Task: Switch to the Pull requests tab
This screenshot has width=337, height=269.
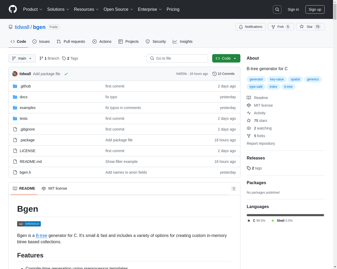Action: pos(71,42)
